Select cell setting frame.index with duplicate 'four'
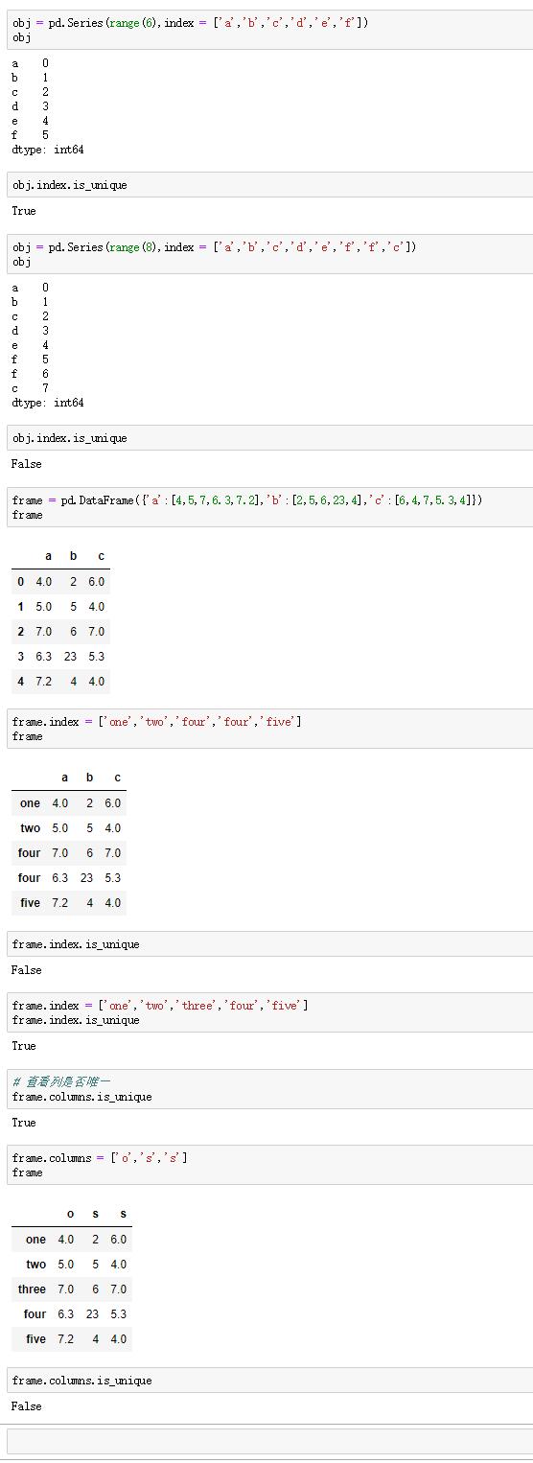Image resolution: width=533 pixels, height=1463 pixels. pyautogui.click(x=270, y=729)
